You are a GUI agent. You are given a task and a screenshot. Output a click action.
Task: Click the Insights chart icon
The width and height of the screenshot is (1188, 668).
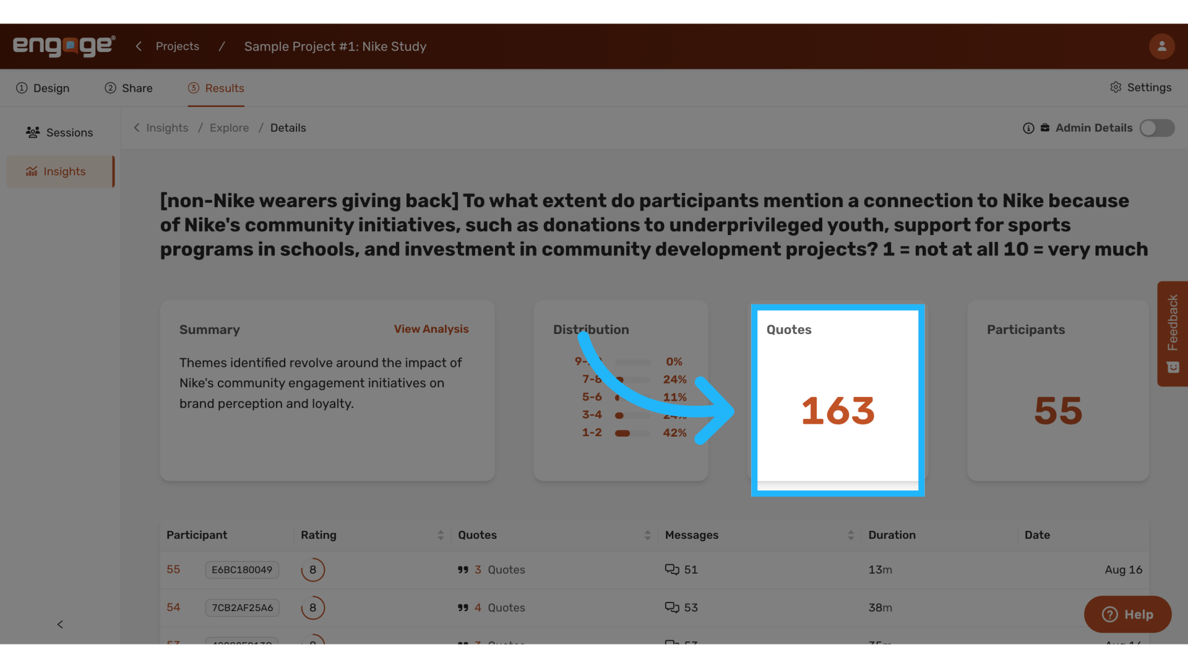(x=32, y=171)
